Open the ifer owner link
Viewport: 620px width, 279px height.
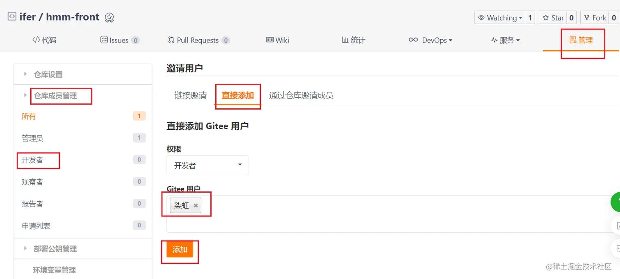[27, 17]
